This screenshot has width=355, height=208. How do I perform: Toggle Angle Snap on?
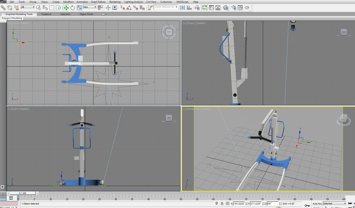pos(129,8)
